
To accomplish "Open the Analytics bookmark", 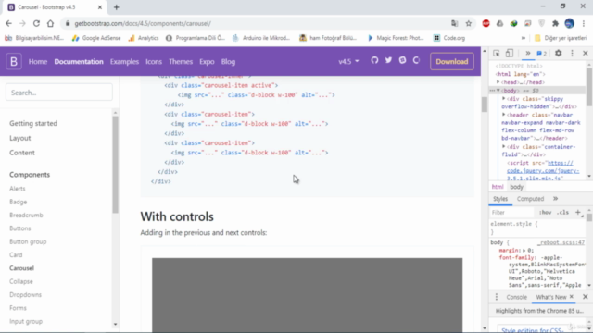I will (x=144, y=38).
